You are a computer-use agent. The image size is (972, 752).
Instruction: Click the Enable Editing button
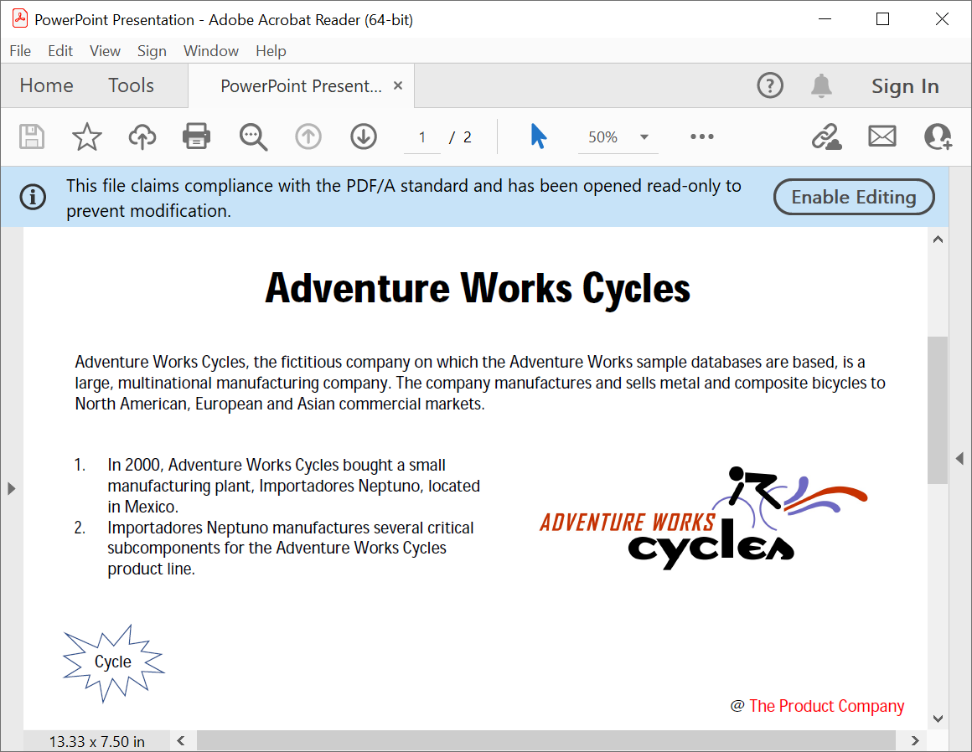pyautogui.click(x=854, y=197)
